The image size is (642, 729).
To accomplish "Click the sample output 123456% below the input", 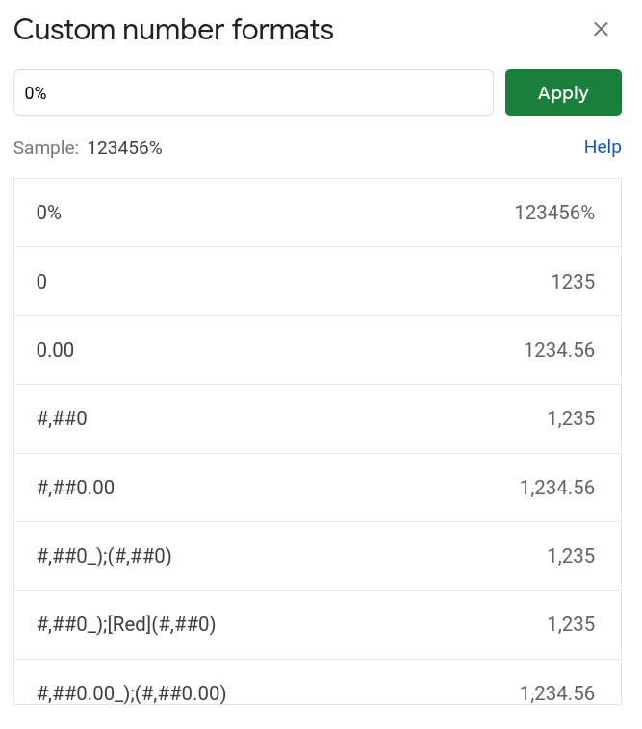I will click(124, 148).
